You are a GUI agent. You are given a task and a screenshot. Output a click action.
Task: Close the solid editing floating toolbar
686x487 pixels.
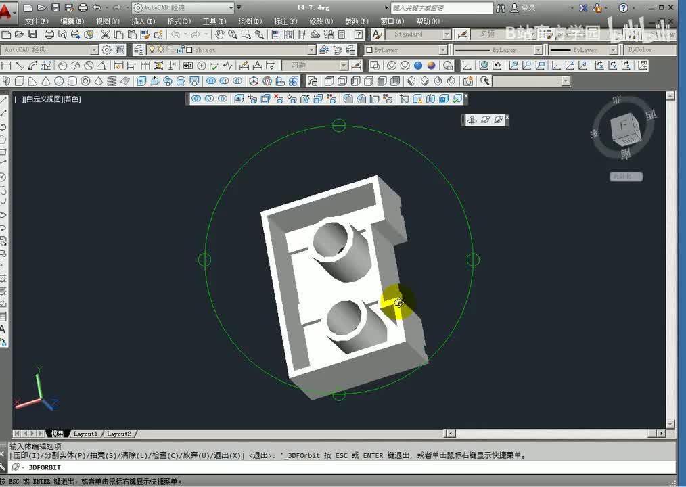tap(466, 96)
